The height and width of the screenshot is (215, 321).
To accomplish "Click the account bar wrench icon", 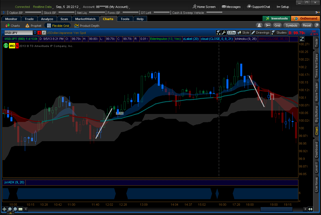I will [x=317, y=12].
